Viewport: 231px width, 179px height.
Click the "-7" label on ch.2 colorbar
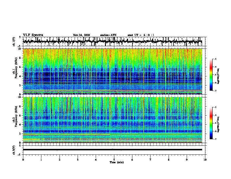pyautogui.click(x=215, y=139)
